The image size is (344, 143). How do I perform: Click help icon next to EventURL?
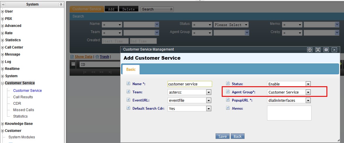pyautogui.click(x=128, y=100)
